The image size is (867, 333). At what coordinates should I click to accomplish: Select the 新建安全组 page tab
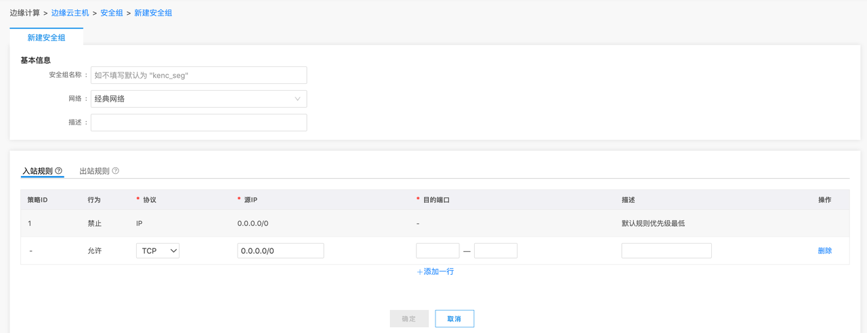click(46, 38)
